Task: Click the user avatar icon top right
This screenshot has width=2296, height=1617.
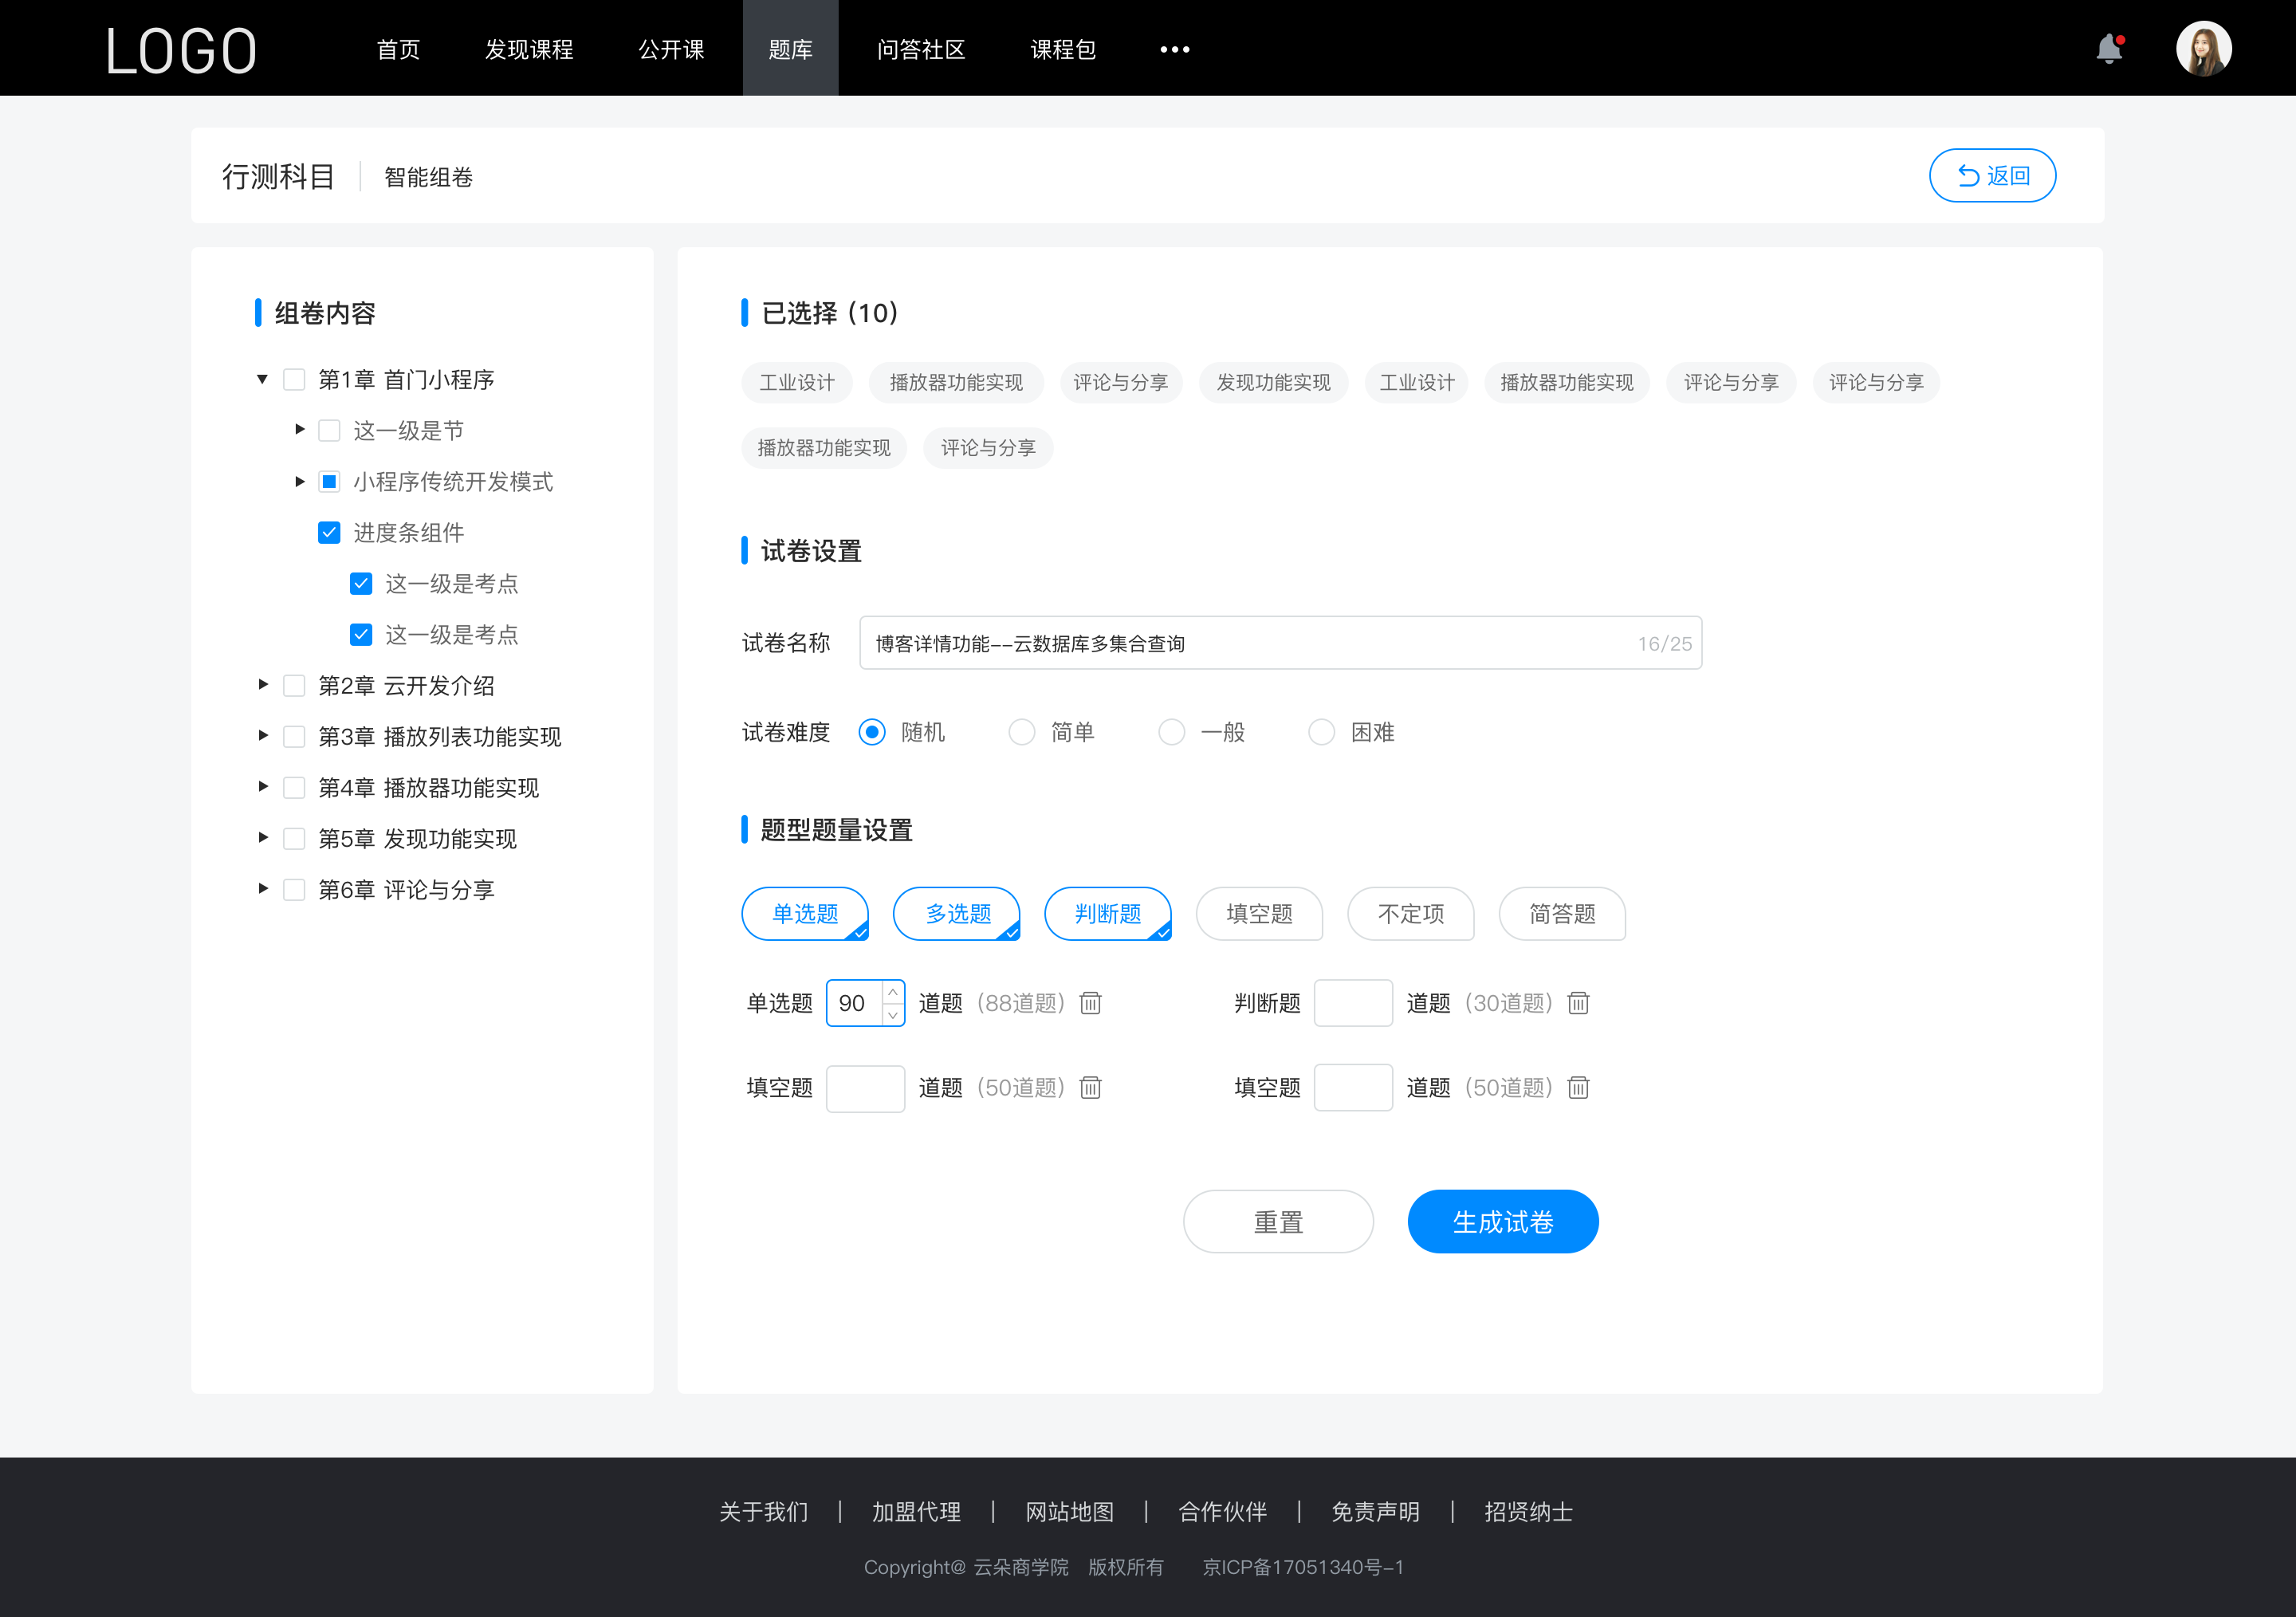Action: pyautogui.click(x=2201, y=47)
